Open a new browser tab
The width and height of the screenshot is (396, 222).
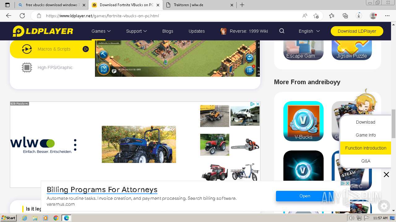click(x=242, y=5)
